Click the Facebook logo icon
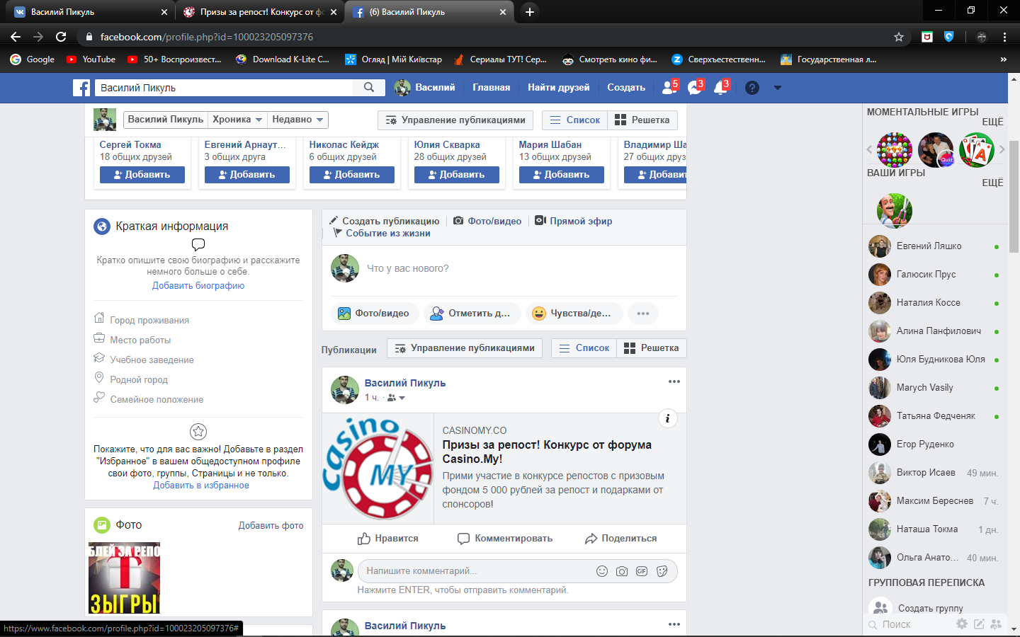Image resolution: width=1020 pixels, height=637 pixels. 81,88
